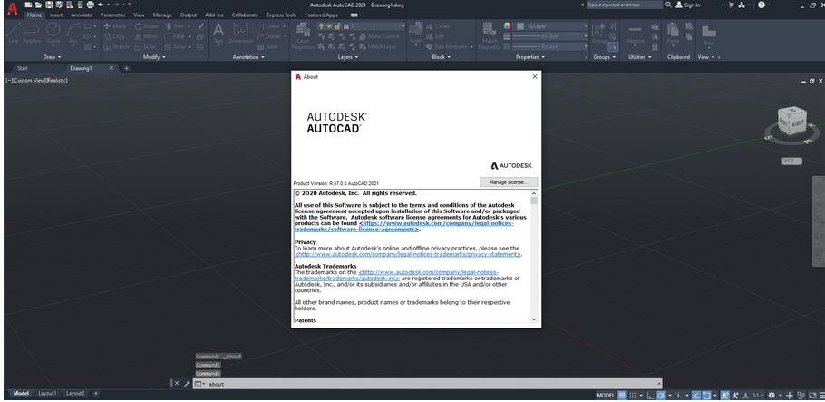Click the Measure tool in Utilities

(635, 34)
